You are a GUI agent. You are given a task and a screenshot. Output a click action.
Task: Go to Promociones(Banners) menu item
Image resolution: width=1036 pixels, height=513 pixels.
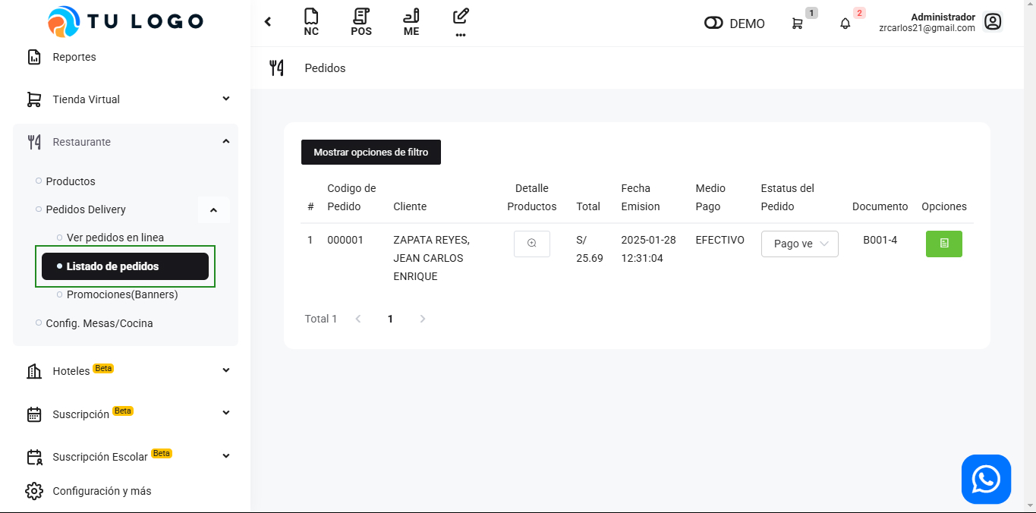pyautogui.click(x=121, y=294)
